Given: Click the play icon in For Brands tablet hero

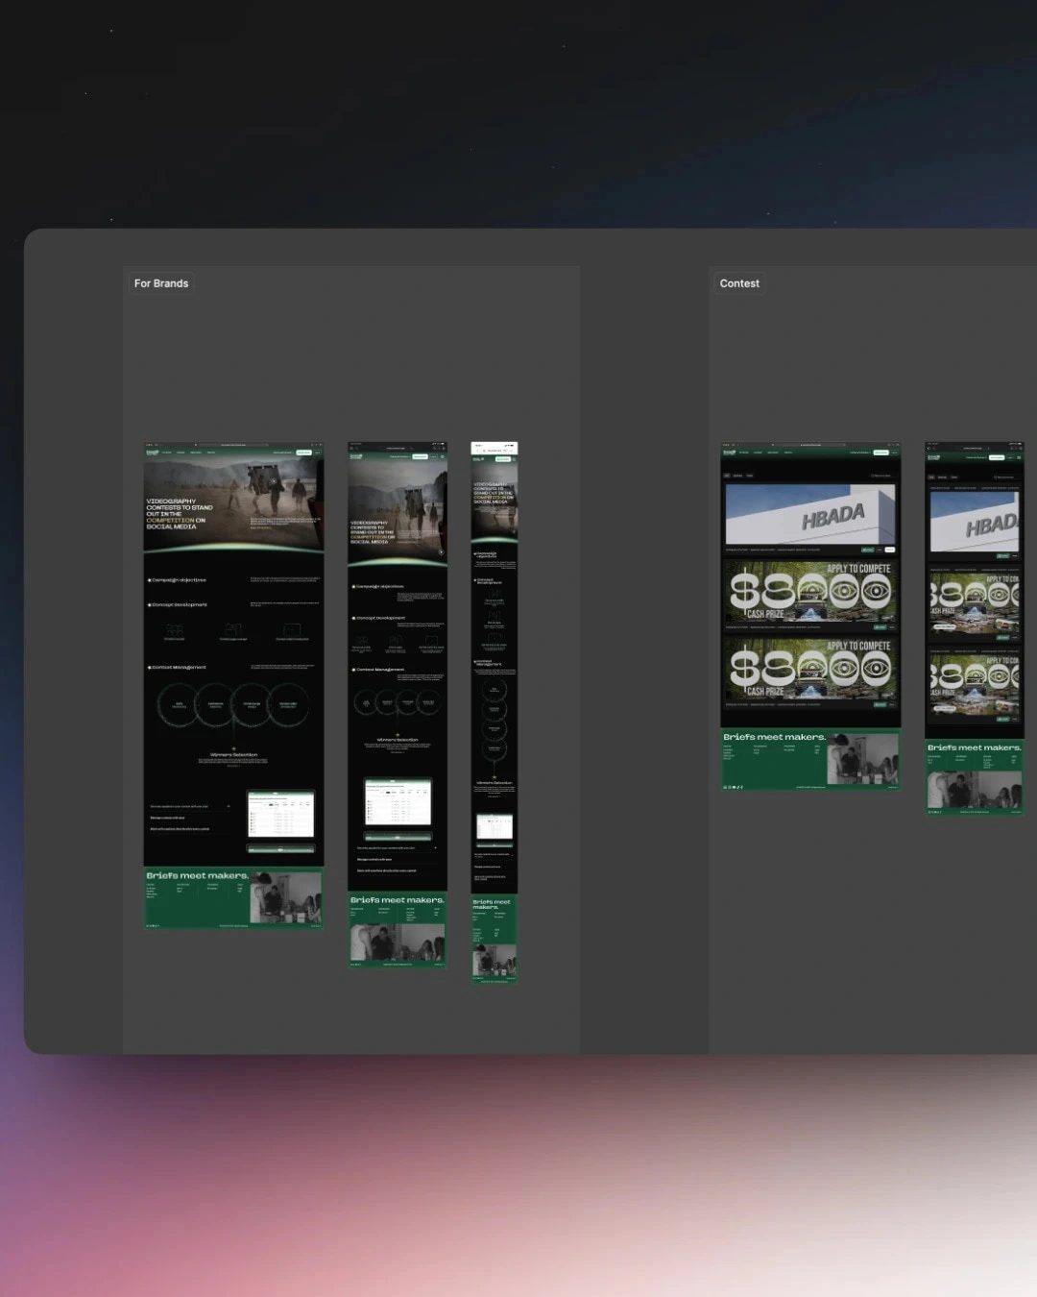Looking at the screenshot, I should click(441, 552).
